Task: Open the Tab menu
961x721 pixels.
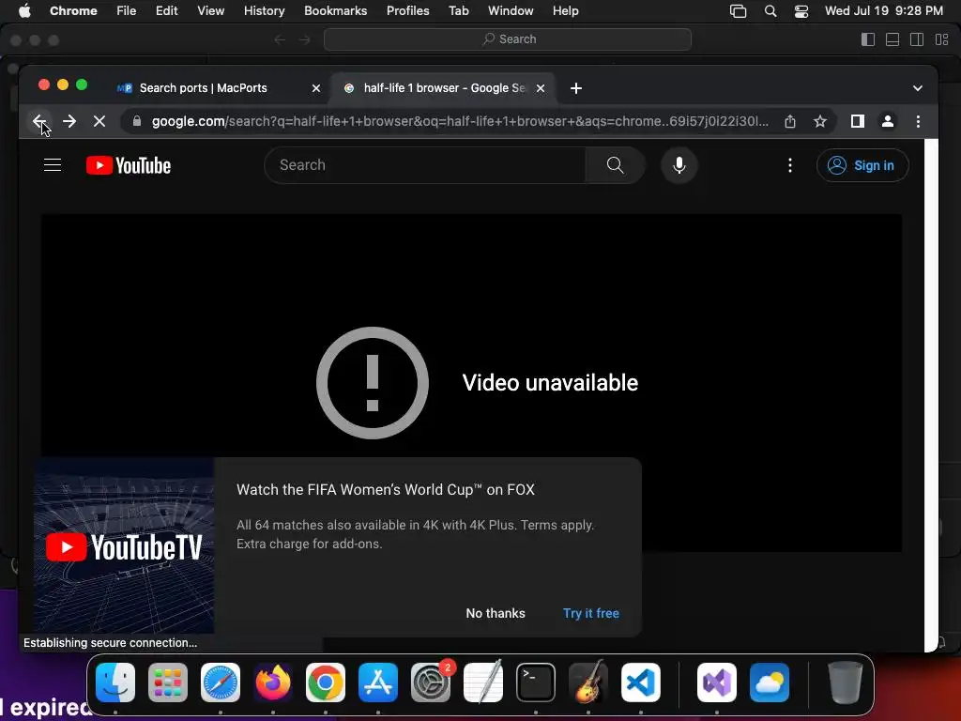Action: click(x=458, y=11)
